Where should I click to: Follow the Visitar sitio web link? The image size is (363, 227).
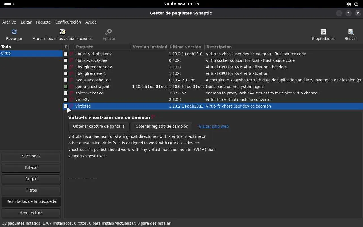click(x=214, y=126)
